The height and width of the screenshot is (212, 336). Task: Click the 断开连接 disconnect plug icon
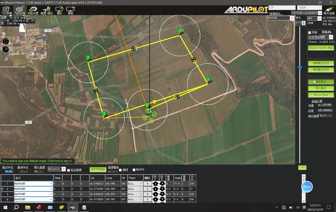[329, 10]
